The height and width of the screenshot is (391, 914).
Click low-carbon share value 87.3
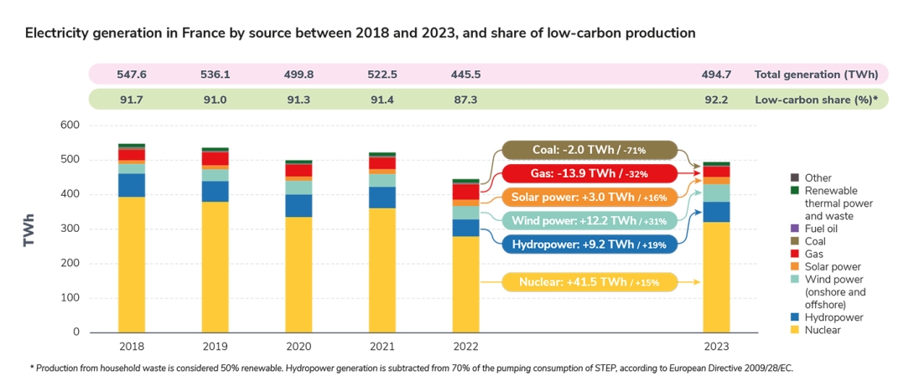[x=465, y=100]
